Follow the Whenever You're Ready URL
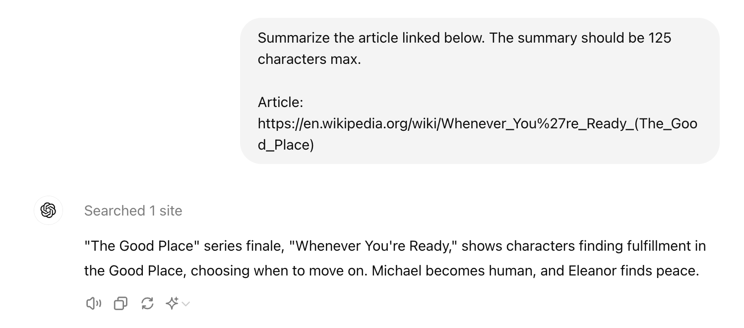The height and width of the screenshot is (328, 744). tap(476, 124)
